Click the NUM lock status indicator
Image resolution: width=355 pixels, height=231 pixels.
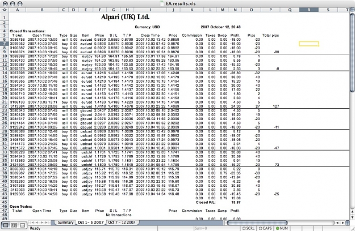point(282,228)
